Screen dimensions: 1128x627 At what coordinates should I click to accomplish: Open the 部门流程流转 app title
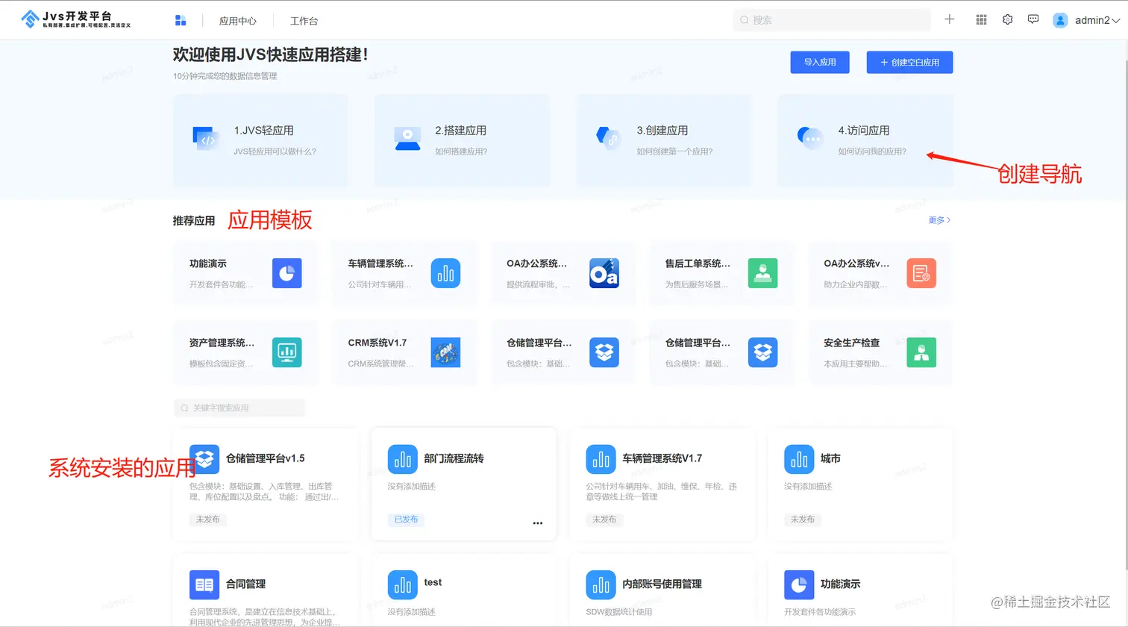[x=454, y=458]
